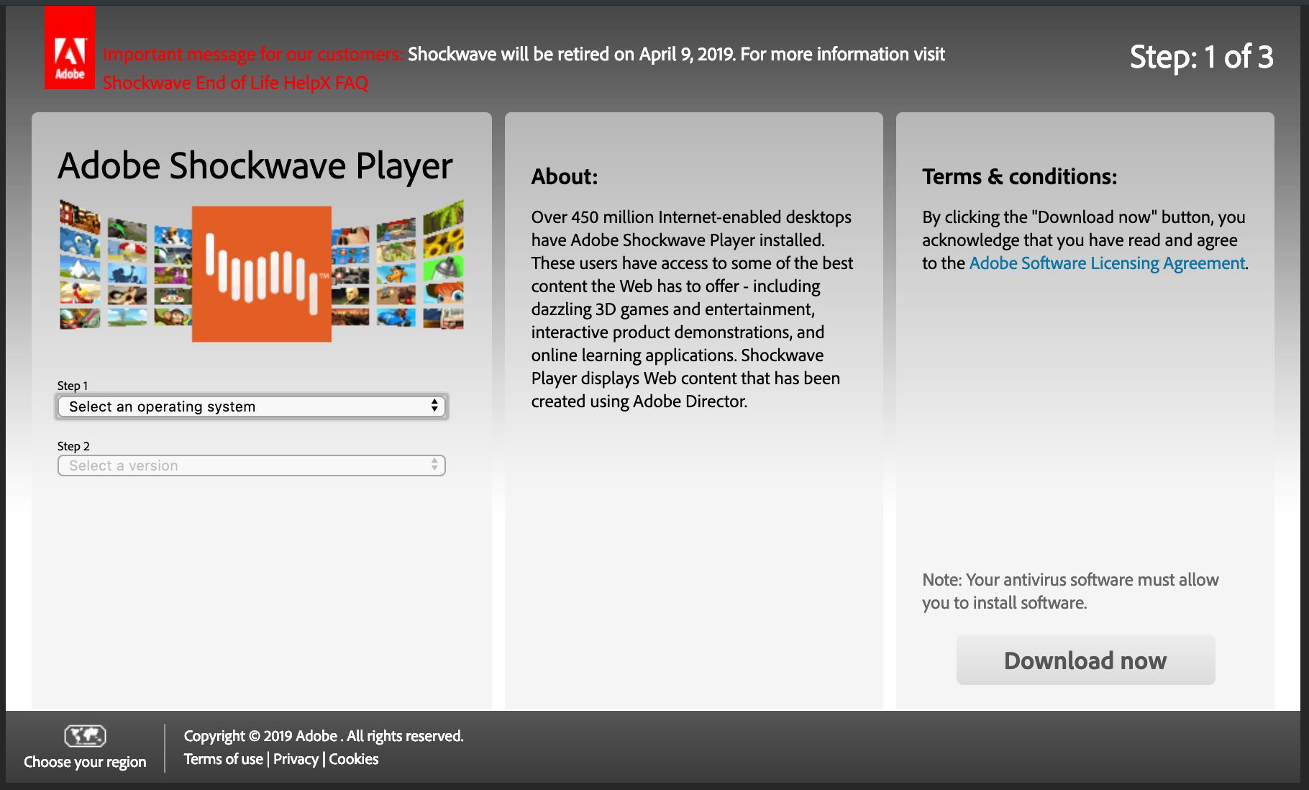
Task: Click the Important message for our customers text
Action: coord(252,54)
